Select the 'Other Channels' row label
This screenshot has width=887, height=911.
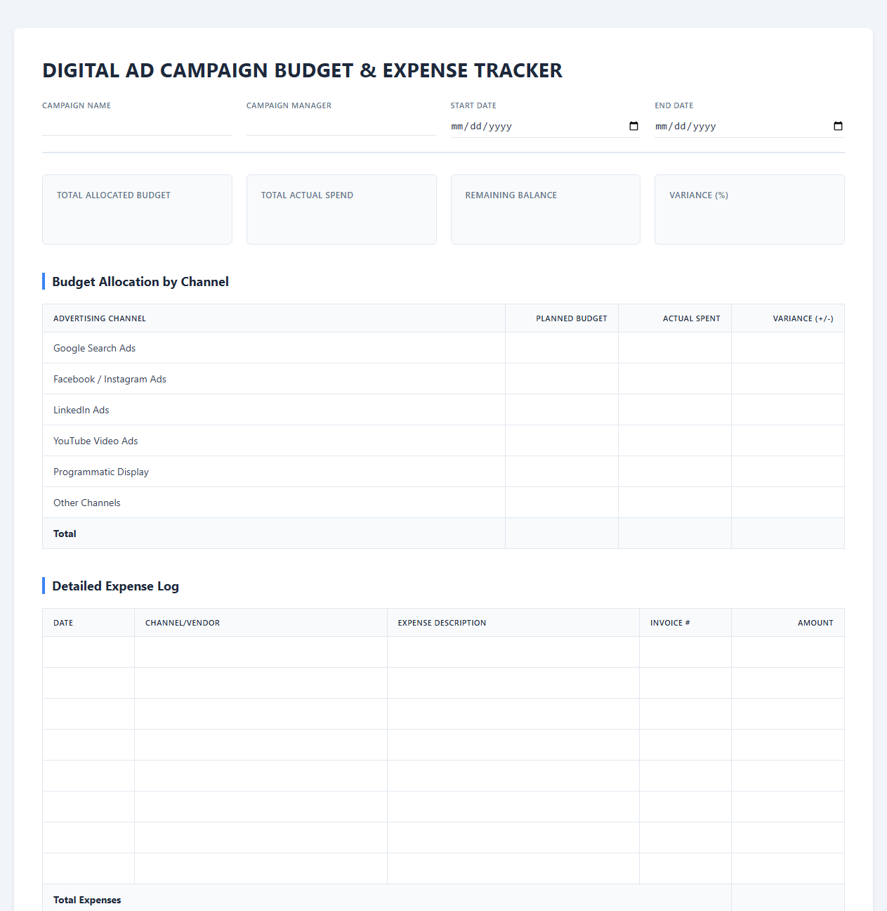[x=87, y=503]
